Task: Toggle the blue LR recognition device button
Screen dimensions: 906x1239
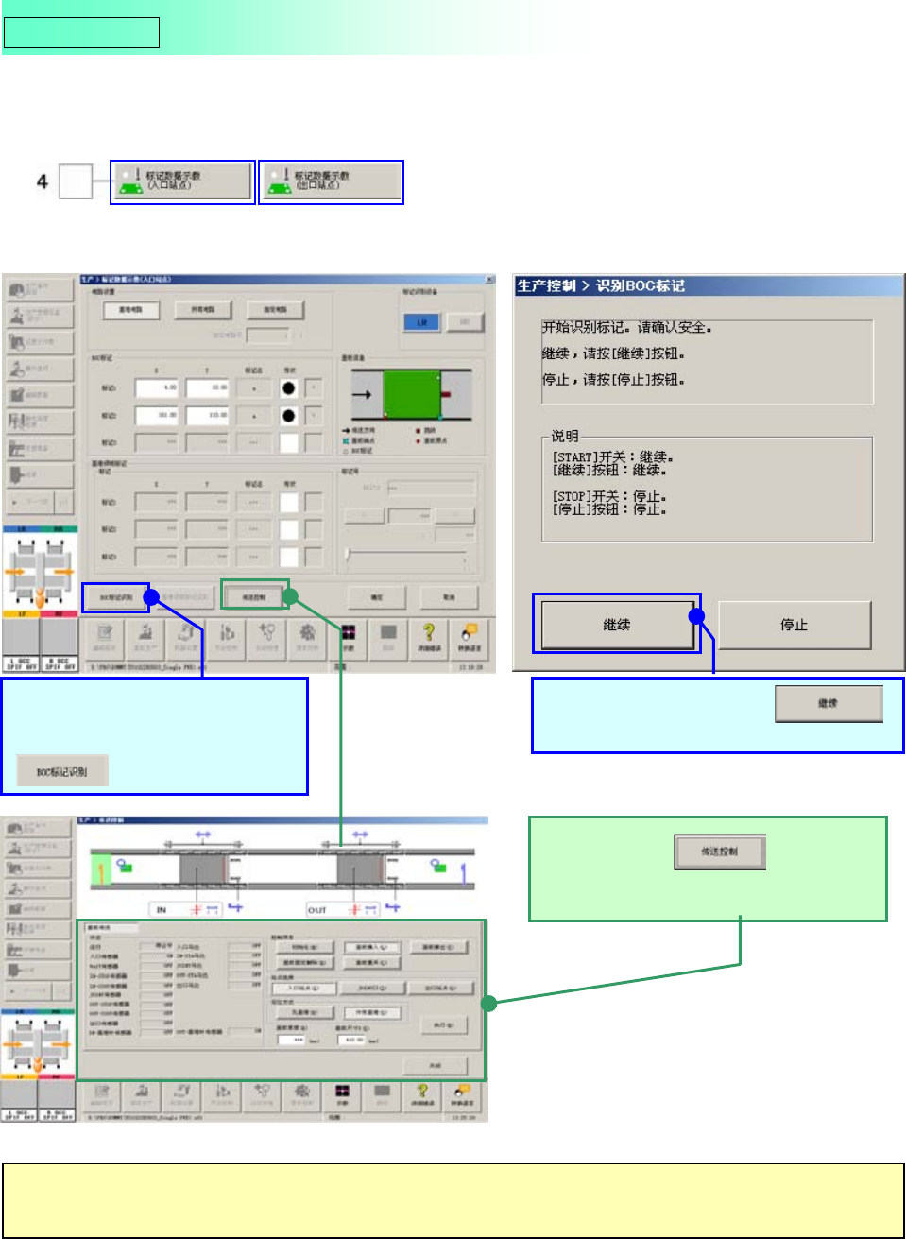Action: [x=421, y=322]
